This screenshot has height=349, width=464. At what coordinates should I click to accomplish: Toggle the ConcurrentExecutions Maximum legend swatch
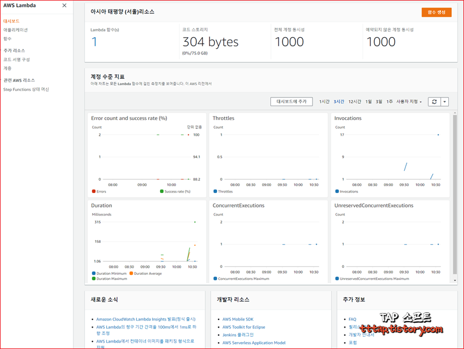point(215,279)
